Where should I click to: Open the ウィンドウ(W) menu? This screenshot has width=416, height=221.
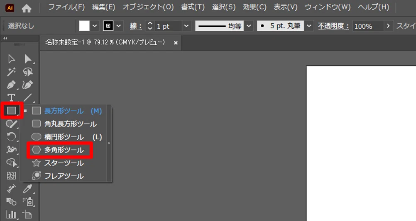coord(328,7)
